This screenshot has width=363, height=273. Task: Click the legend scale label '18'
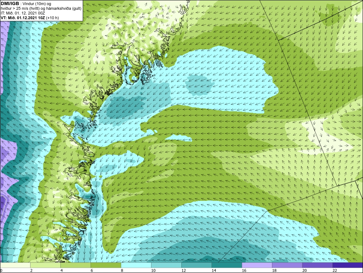coord(274,271)
